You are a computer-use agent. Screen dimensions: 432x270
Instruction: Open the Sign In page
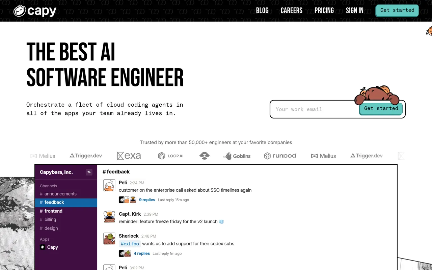pyautogui.click(x=355, y=10)
